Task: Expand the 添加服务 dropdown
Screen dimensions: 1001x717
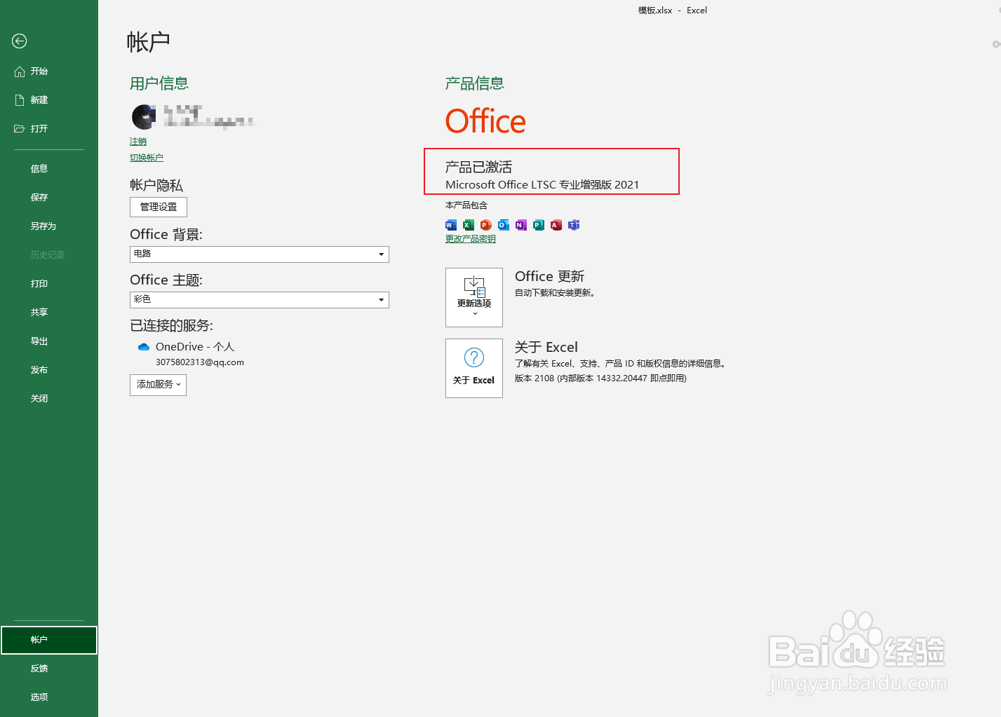Action: [157, 385]
